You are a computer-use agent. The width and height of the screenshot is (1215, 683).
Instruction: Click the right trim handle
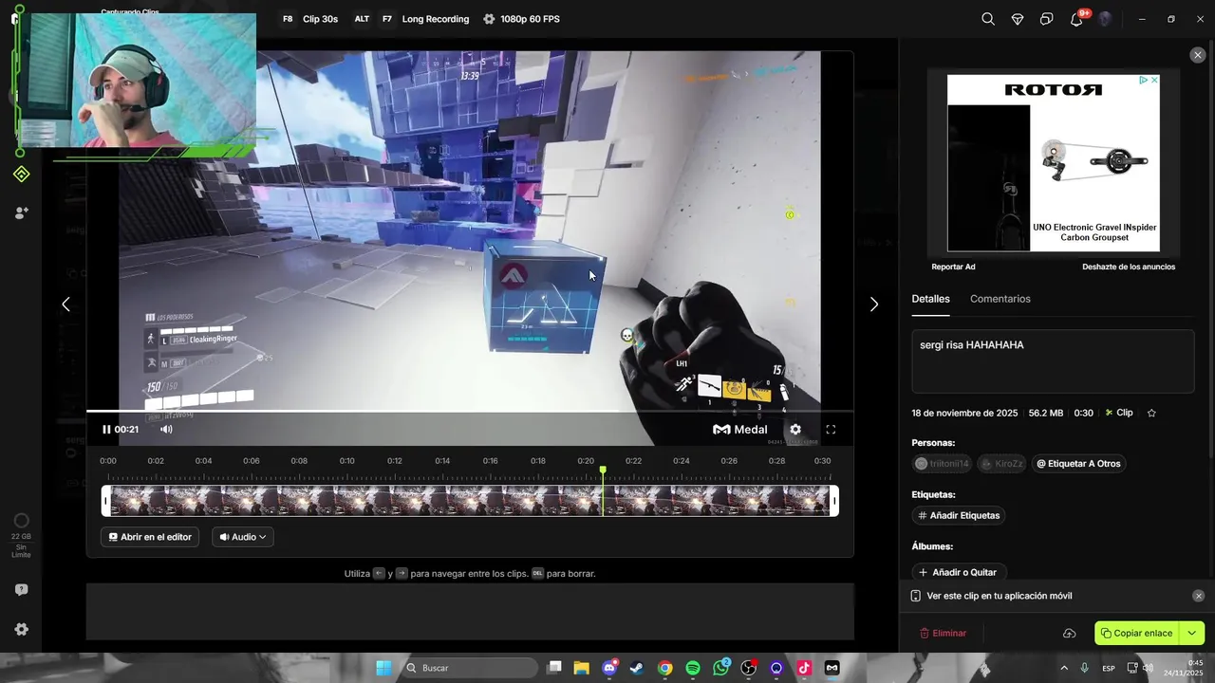(834, 501)
